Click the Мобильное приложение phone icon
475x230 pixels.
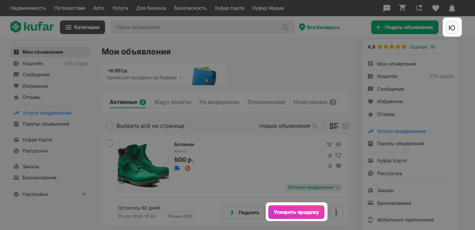click(370, 220)
